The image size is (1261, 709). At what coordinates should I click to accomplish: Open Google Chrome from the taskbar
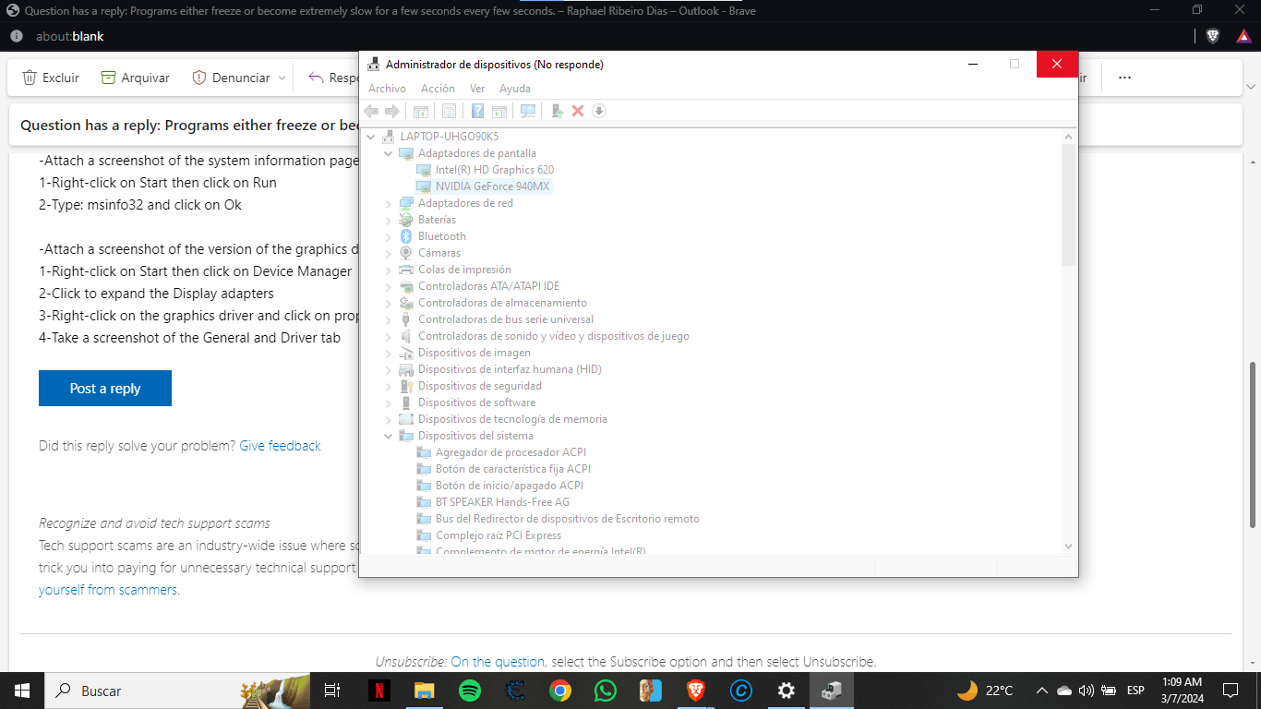[560, 691]
